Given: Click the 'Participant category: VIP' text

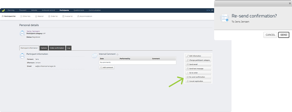Looking at the screenshot, I should (36, 33).
